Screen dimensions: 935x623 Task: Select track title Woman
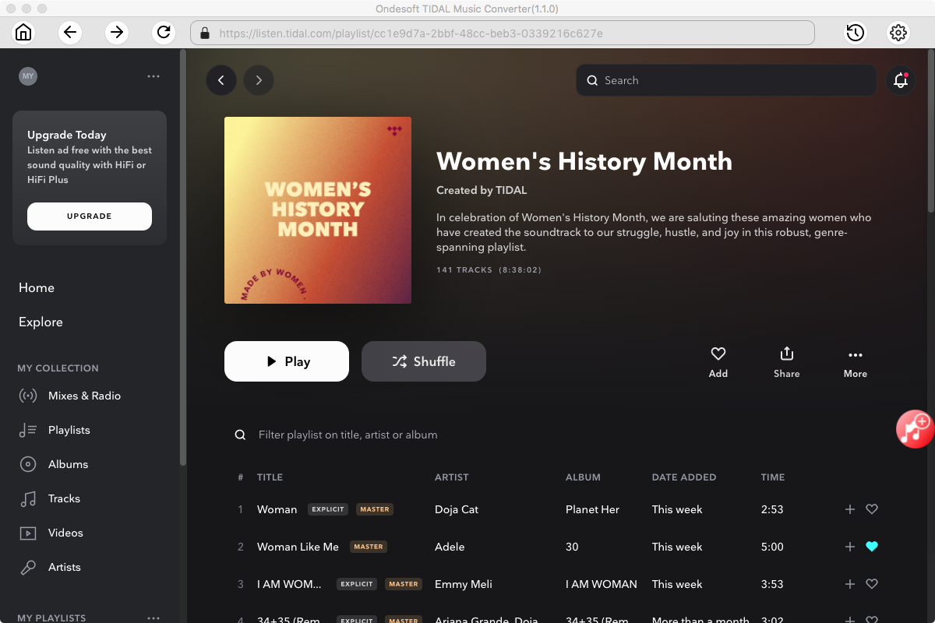tap(277, 509)
